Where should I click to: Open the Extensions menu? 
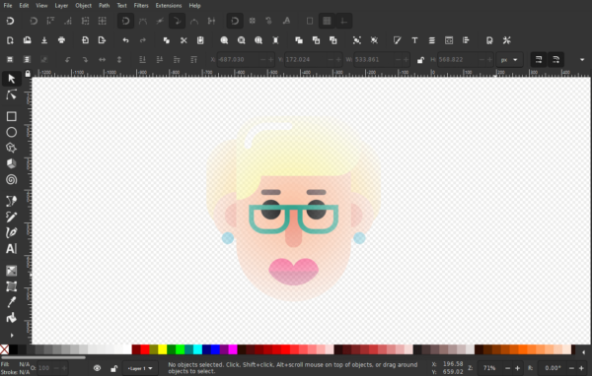pyautogui.click(x=169, y=6)
